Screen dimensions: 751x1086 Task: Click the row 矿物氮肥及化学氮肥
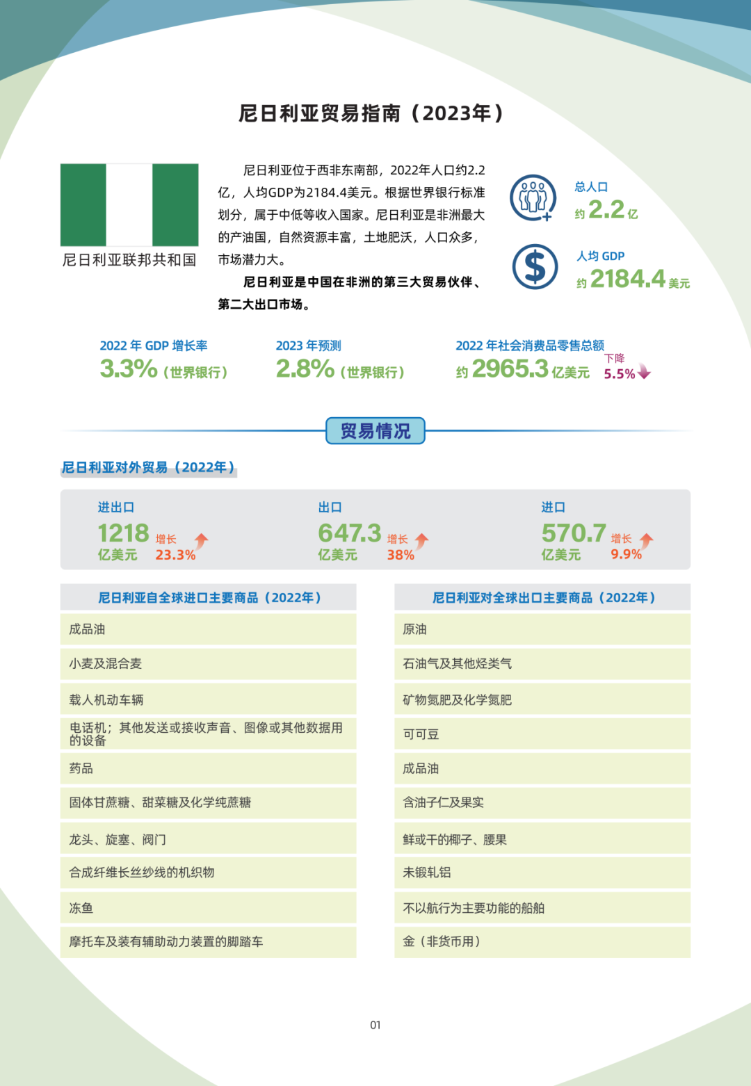pos(542,699)
